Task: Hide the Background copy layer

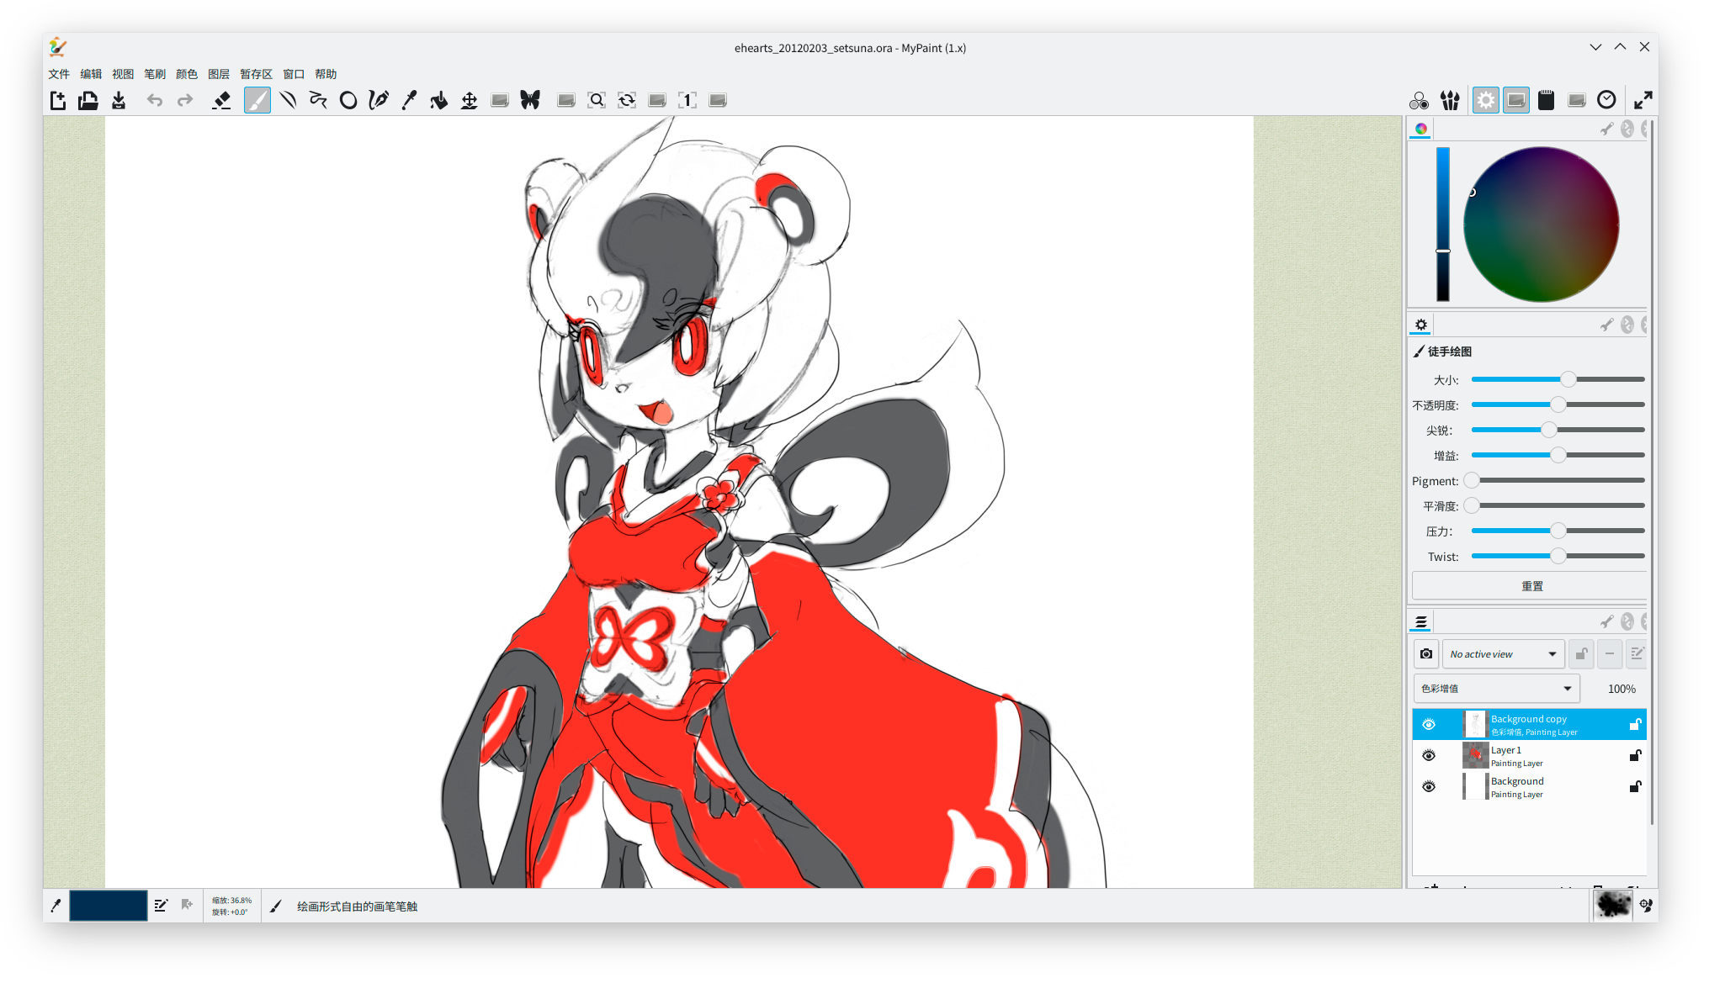Action: (x=1429, y=725)
